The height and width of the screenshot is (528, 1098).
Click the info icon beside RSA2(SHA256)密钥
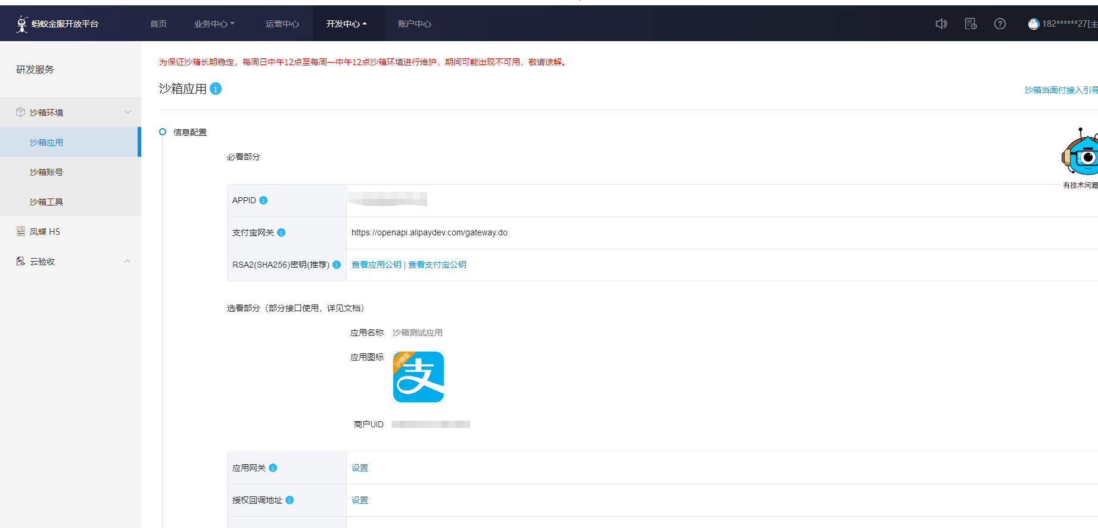(337, 265)
